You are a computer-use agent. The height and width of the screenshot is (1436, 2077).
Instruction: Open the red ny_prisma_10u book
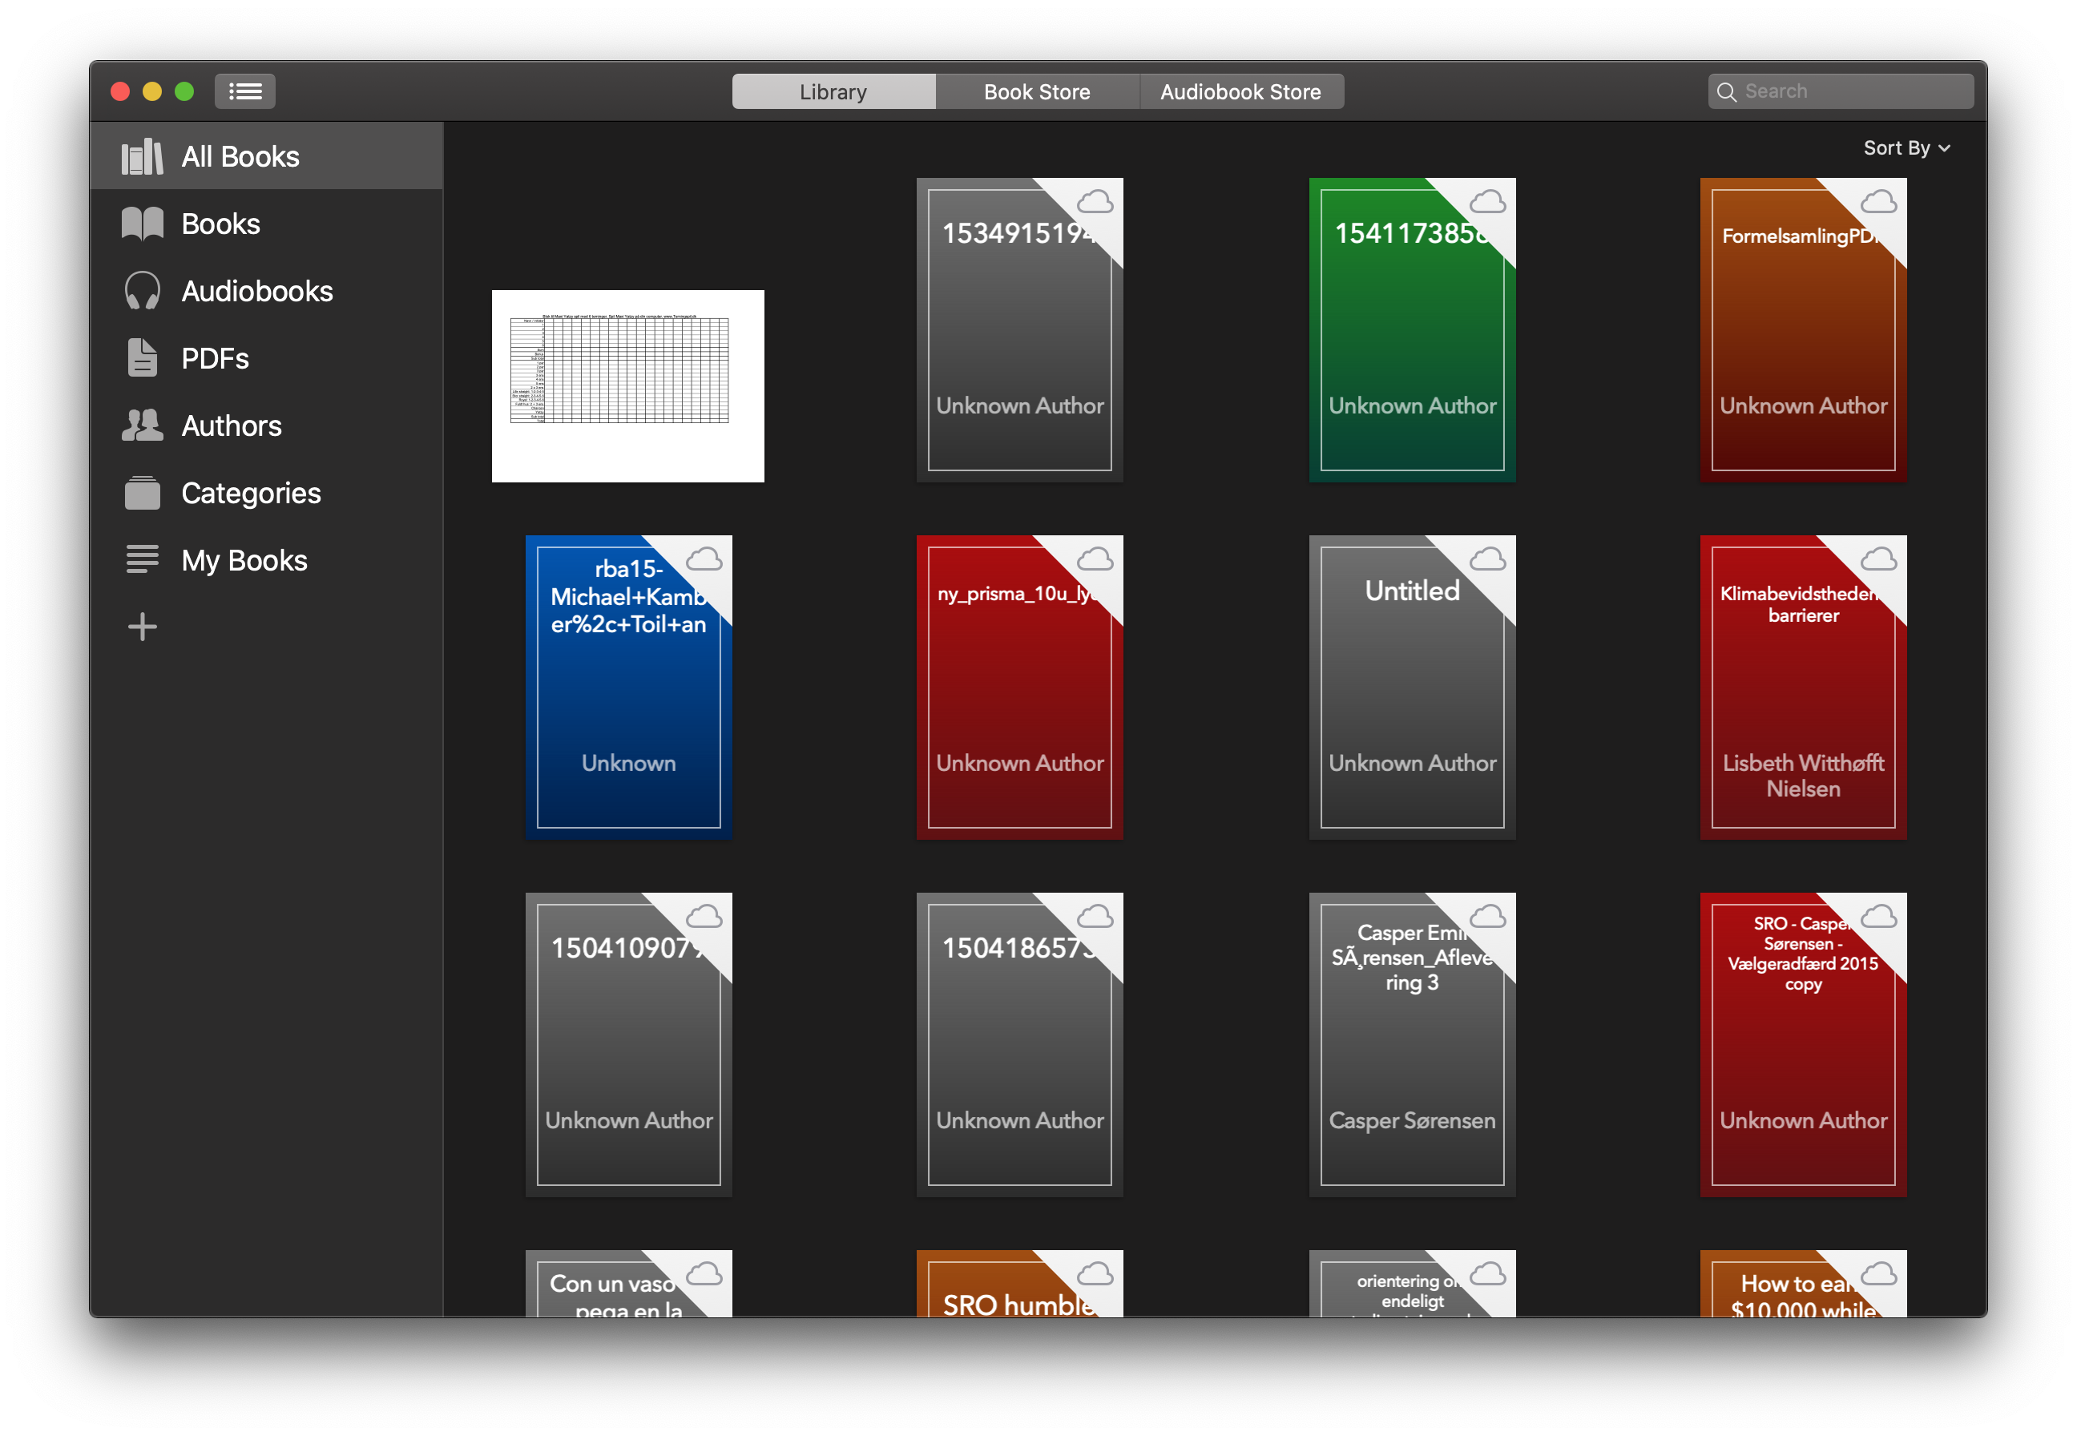pyautogui.click(x=1019, y=688)
